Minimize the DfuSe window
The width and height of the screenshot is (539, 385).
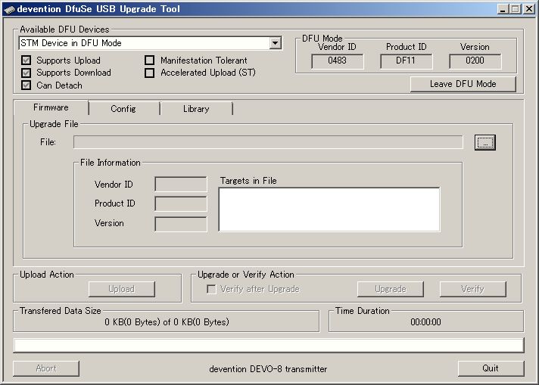[503, 9]
